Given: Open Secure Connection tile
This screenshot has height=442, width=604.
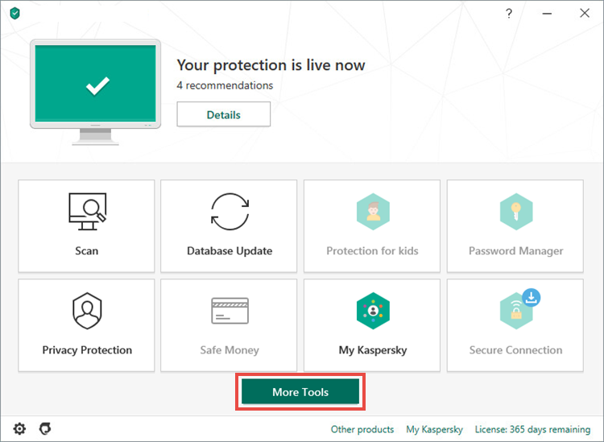Looking at the screenshot, I should point(515,325).
